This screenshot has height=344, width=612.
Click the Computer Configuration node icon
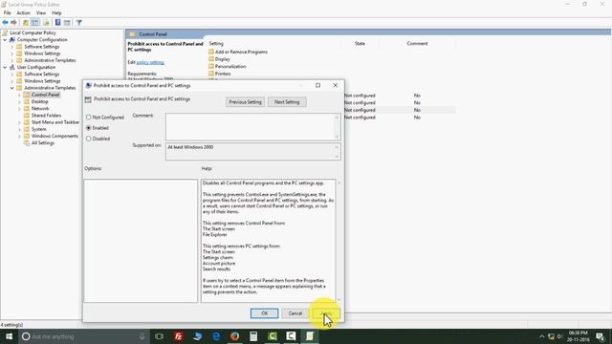(12, 40)
